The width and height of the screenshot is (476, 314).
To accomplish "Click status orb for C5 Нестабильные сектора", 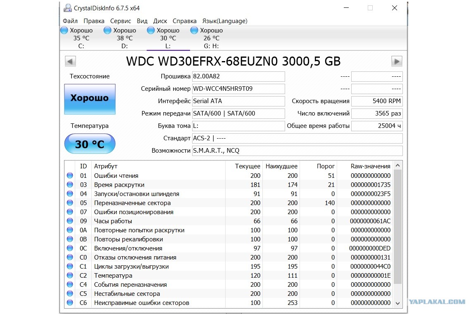I will 70,294.
